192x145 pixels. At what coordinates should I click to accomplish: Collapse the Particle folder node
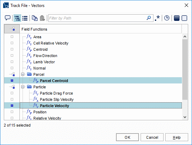(23, 87)
